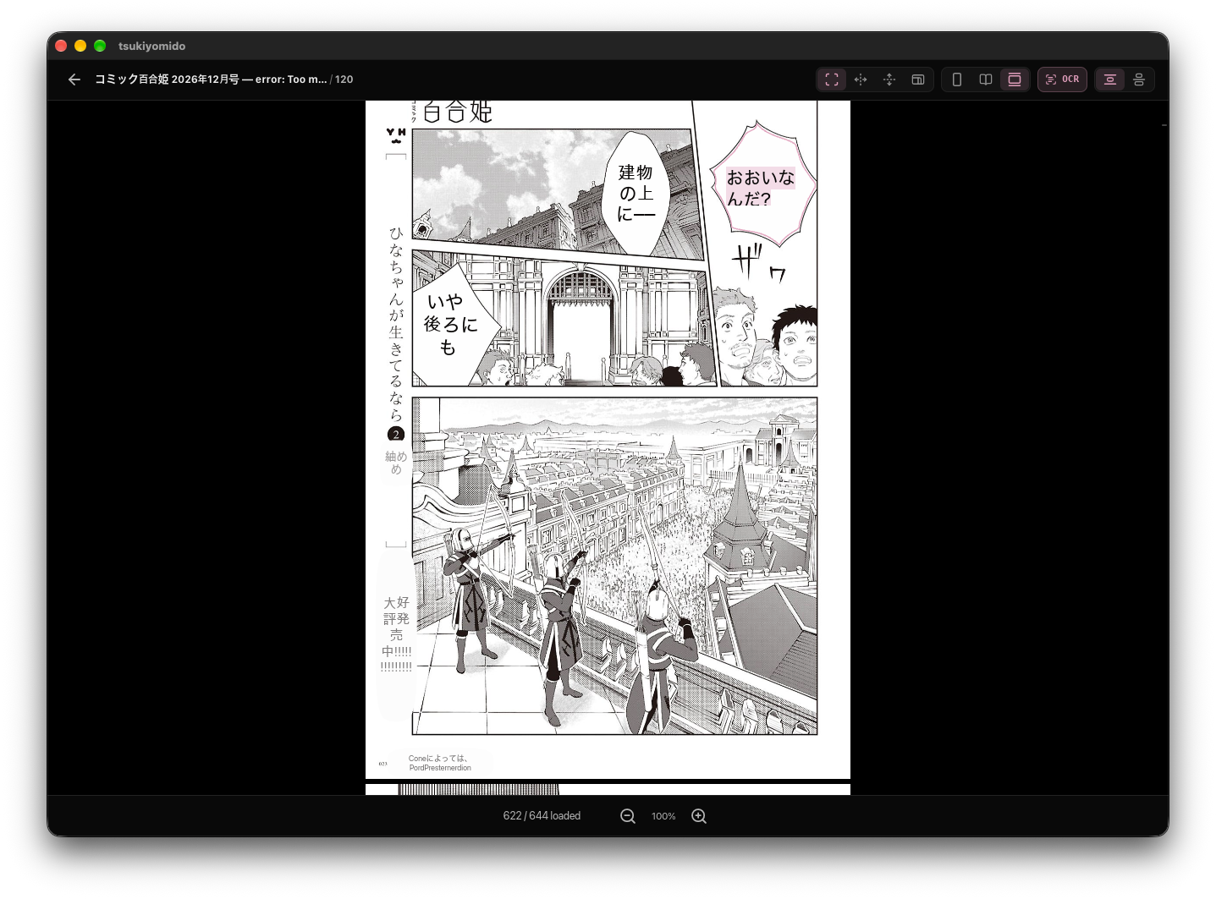Click the 100% zoom level value
The height and width of the screenshot is (899, 1216).
point(663,816)
